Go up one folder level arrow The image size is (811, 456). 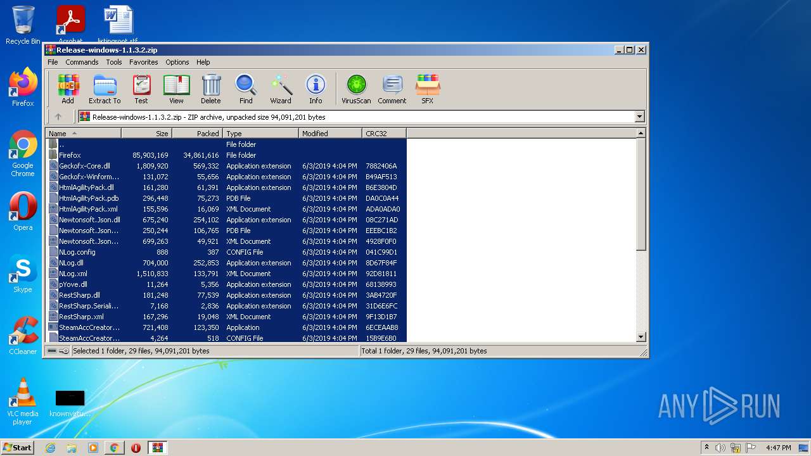click(58, 117)
